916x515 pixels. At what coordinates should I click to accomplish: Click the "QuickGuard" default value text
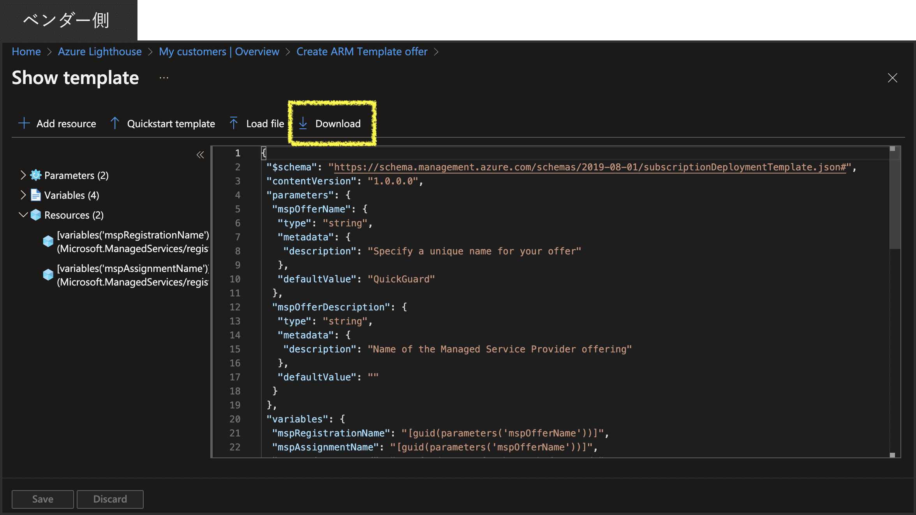(401, 279)
